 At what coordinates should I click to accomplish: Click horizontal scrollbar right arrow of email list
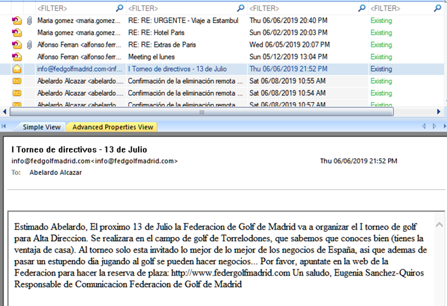[439, 111]
